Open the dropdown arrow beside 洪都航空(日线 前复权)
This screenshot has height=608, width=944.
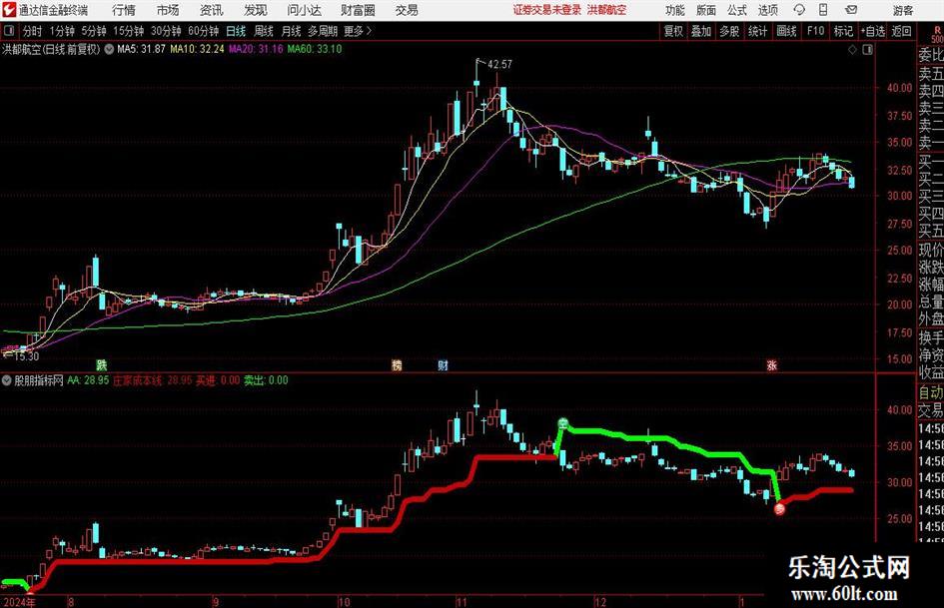coord(109,49)
